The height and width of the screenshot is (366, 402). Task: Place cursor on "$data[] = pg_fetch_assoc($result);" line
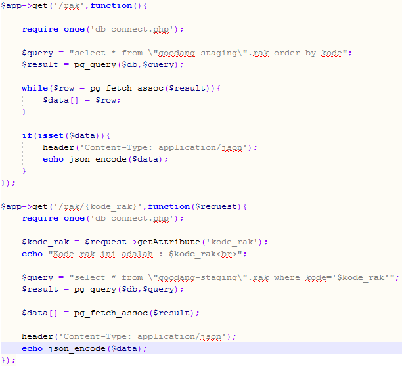click(x=110, y=313)
